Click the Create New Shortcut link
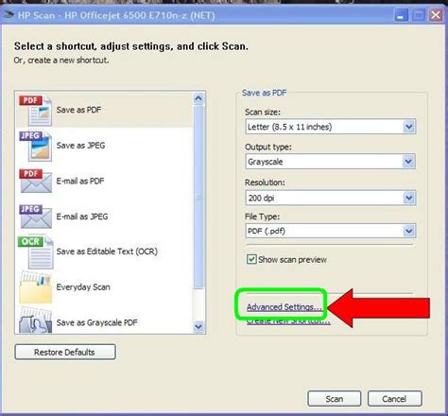Screen dimensions: 448x416 (x=288, y=321)
